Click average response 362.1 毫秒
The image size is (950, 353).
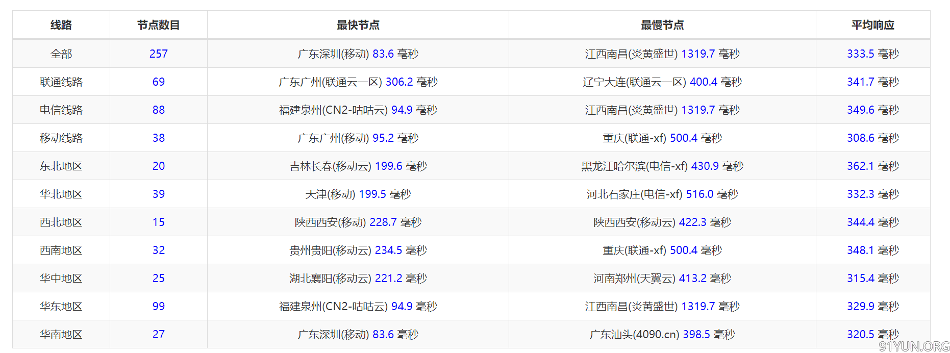[873, 166]
